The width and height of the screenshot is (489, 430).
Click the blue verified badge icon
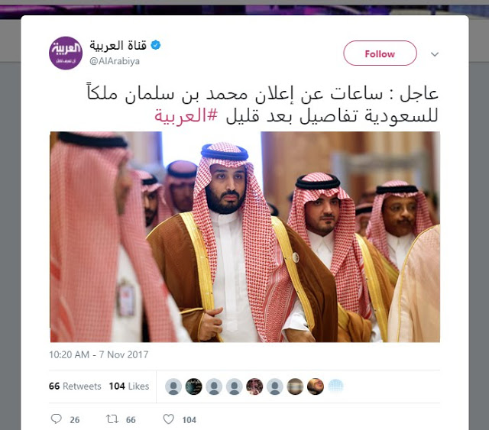pyautogui.click(x=156, y=45)
